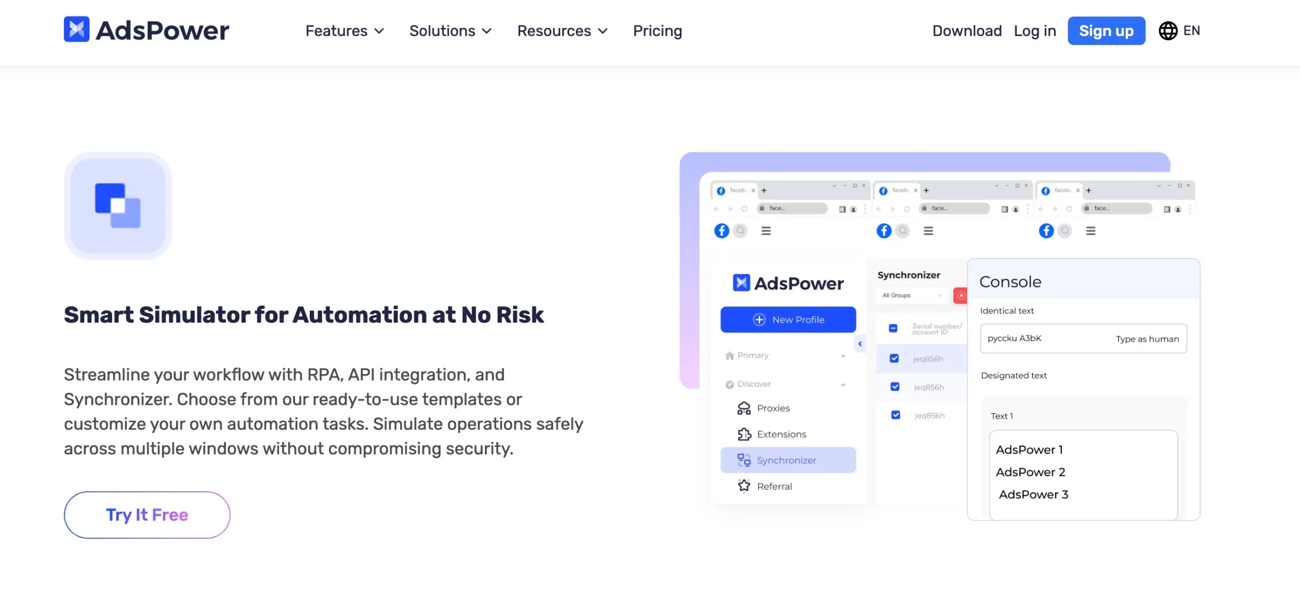Click search icon in third browser window
1300x597 pixels.
1065,231
